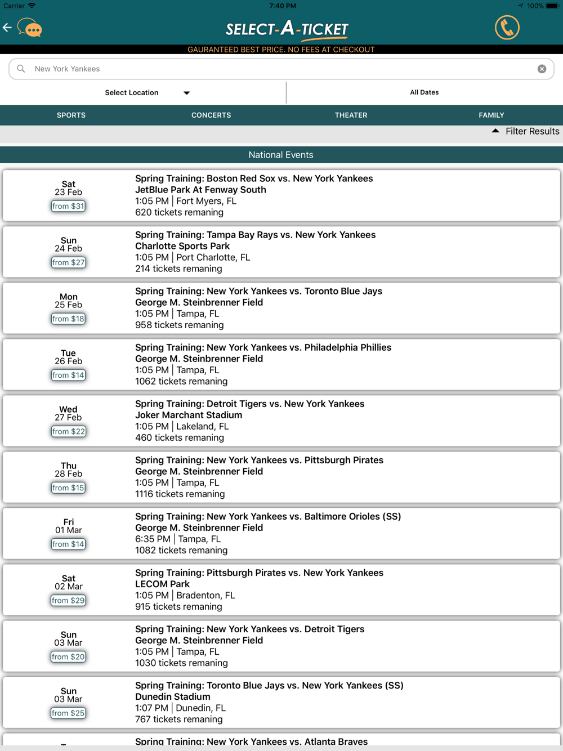The width and height of the screenshot is (563, 751).
Task: Tap the 'from $22' price button
Action: coord(68,431)
